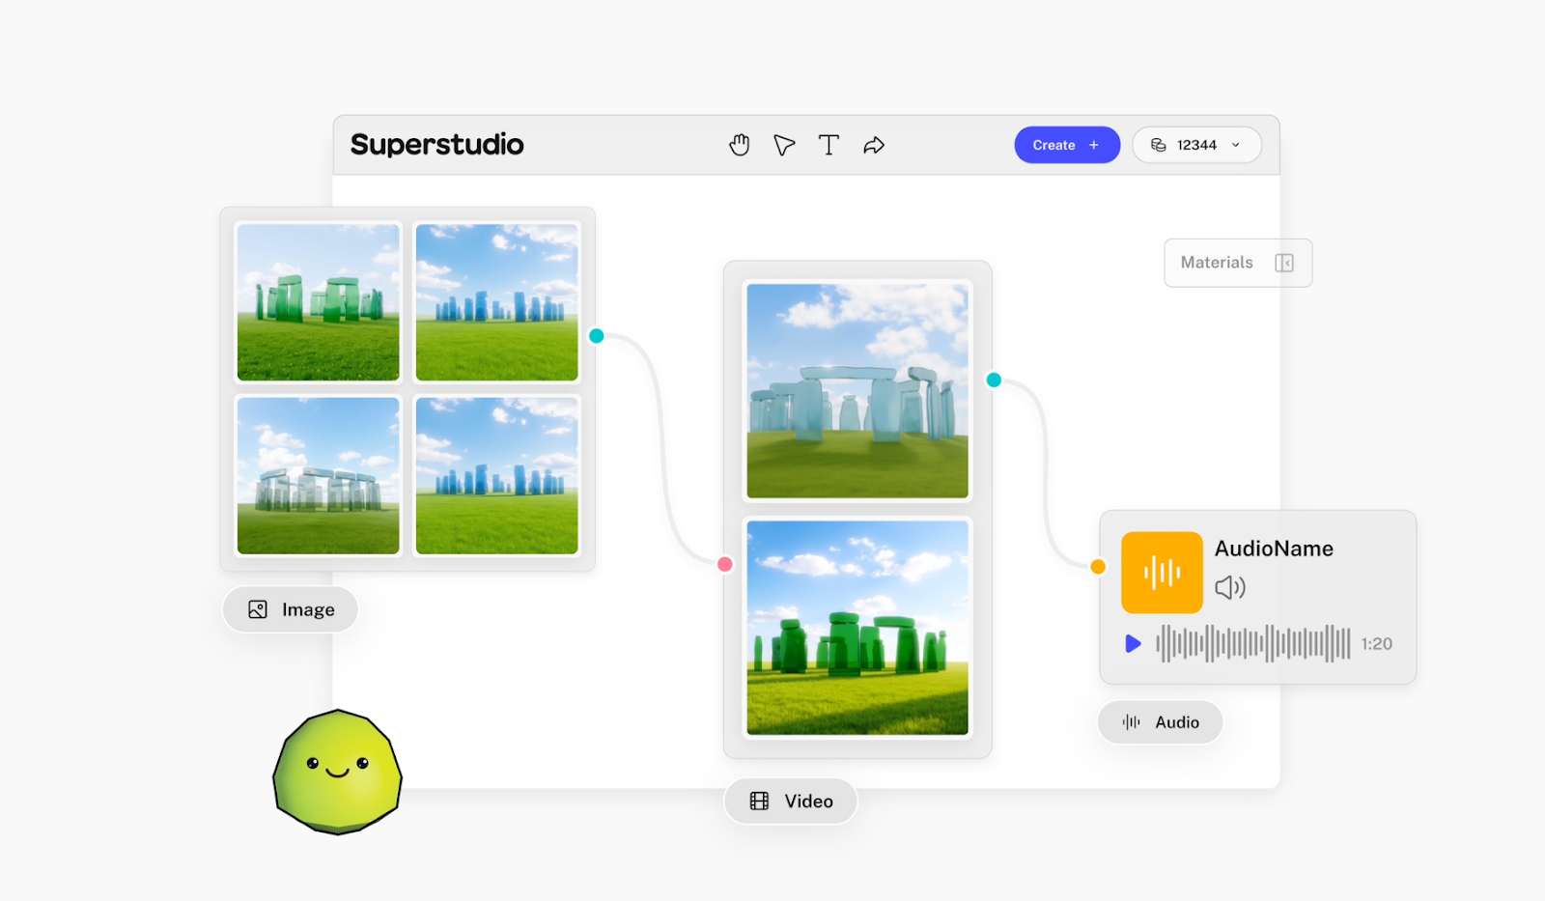This screenshot has height=901, width=1545.
Task: Click the teal output connector on Video node
Action: coord(994,380)
